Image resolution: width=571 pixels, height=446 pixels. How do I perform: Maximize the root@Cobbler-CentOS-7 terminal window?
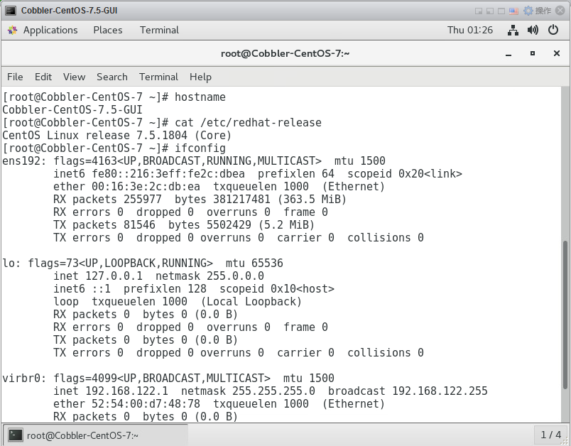point(533,53)
